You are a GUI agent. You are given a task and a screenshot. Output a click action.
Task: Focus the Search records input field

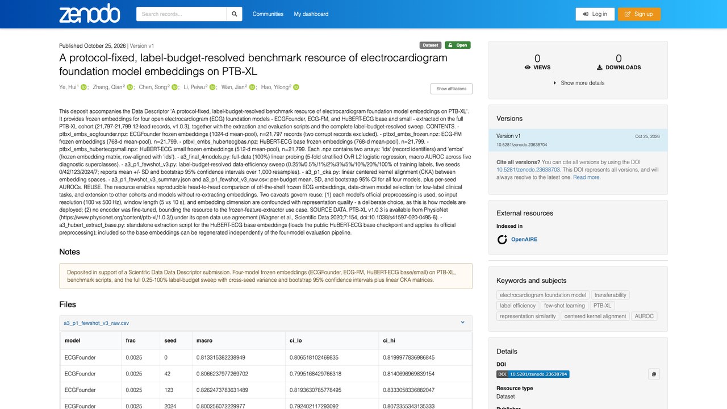(181, 14)
